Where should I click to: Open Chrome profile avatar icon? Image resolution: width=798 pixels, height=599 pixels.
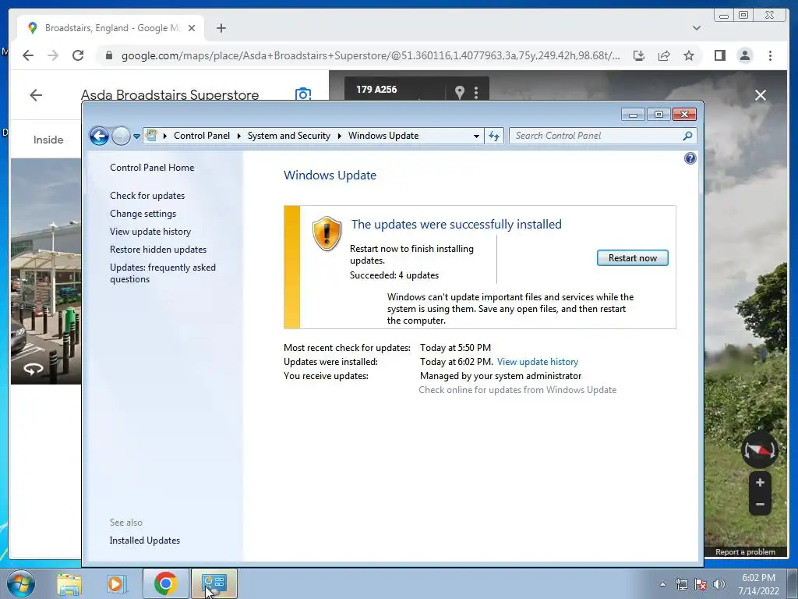point(744,55)
